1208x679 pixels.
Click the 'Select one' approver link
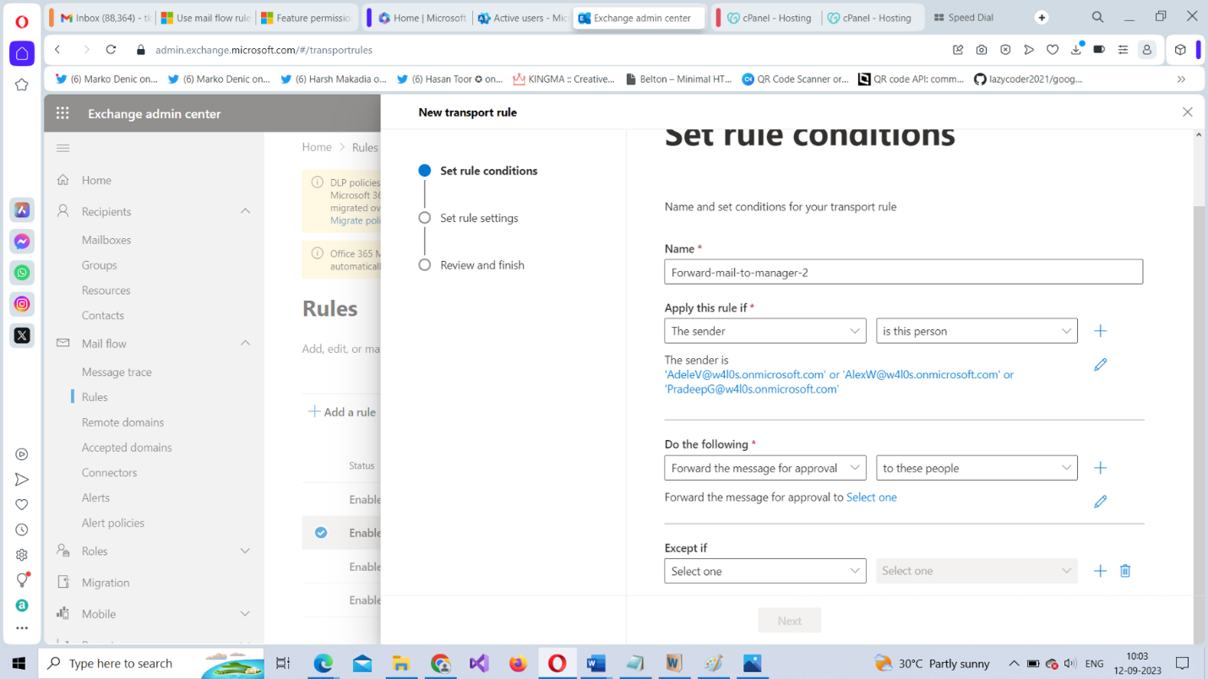[x=871, y=497]
